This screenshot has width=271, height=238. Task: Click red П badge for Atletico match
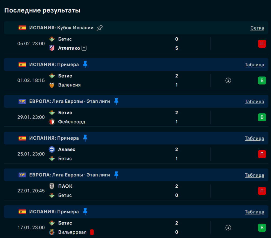click(262, 44)
